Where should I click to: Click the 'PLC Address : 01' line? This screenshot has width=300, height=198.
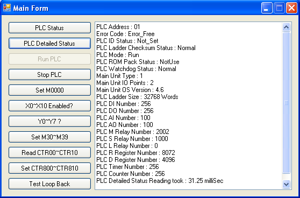(x=118, y=27)
